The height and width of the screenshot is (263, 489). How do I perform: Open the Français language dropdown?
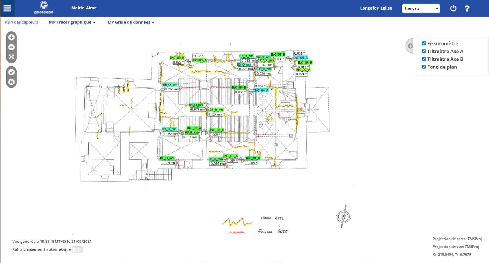[421, 8]
